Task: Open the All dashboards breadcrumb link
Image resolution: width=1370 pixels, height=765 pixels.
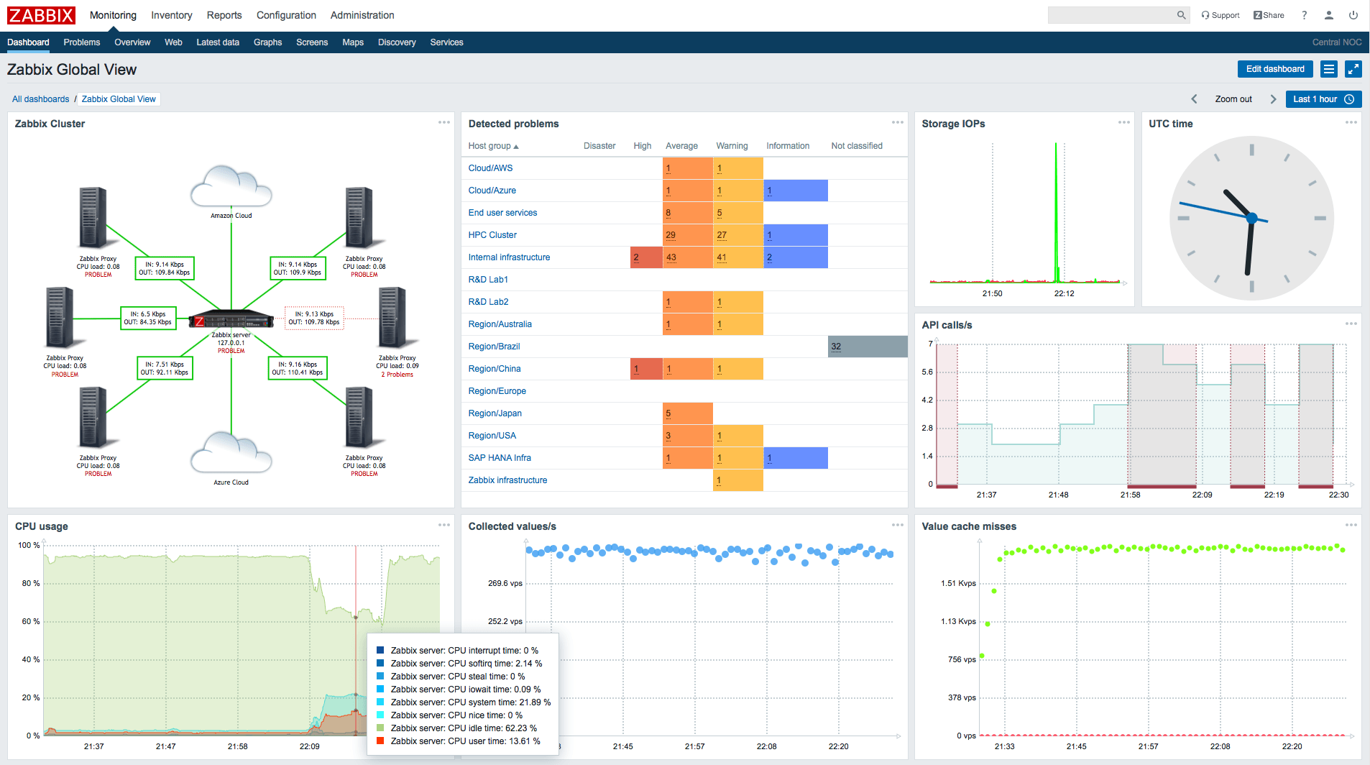Action: click(40, 99)
